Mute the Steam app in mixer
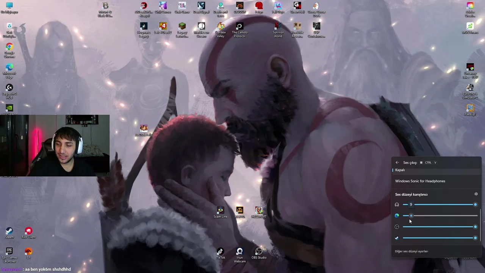The image size is (485, 273). coord(397,238)
